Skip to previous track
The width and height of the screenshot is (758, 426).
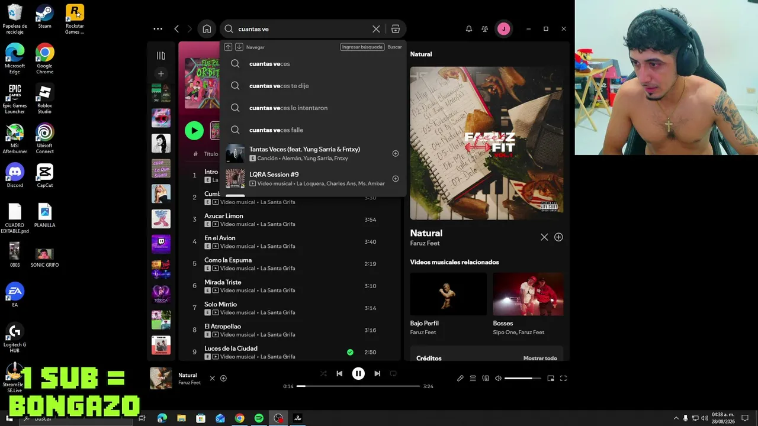(339, 373)
